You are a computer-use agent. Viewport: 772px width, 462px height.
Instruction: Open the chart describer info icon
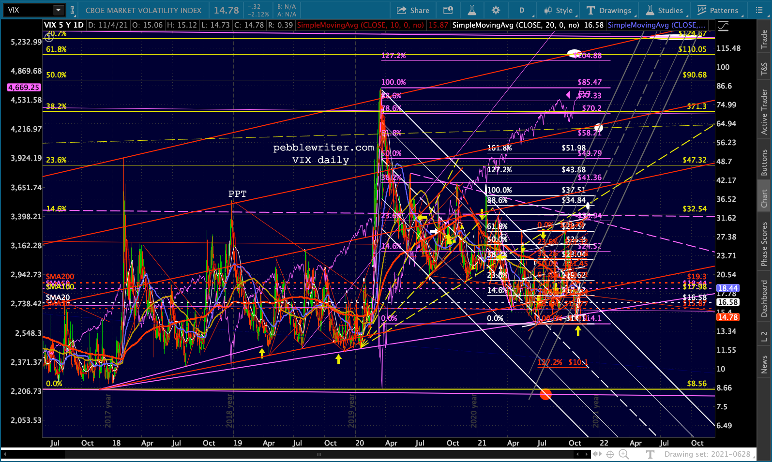coord(448,10)
